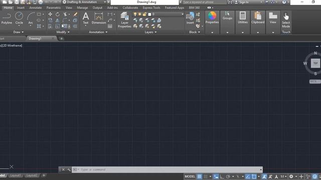Activate the Copy tool
The width and height of the screenshot is (321, 180).
[x=50, y=20]
